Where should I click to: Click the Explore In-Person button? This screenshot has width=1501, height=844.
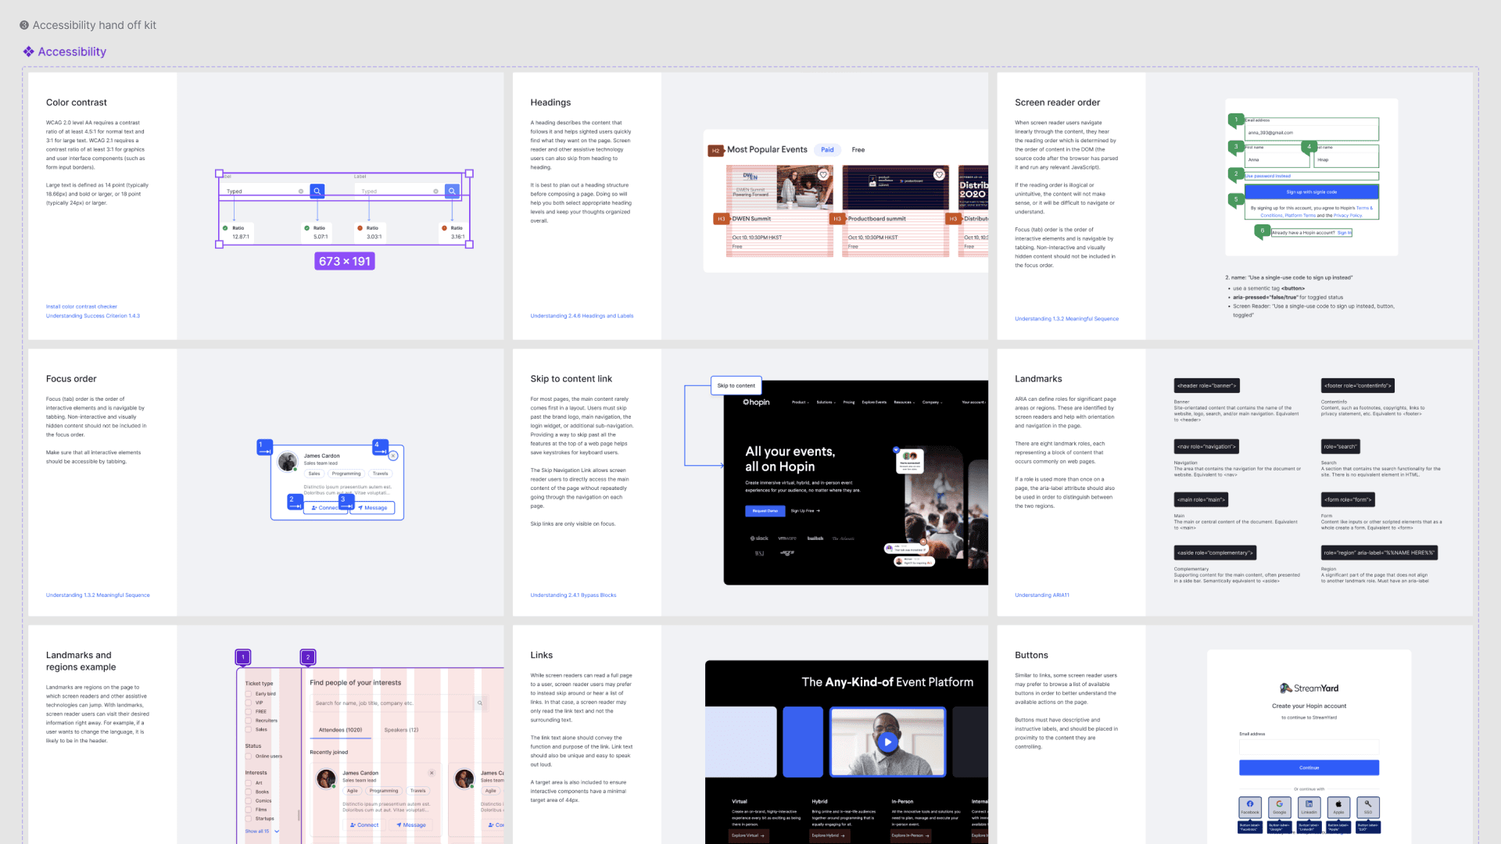(911, 835)
